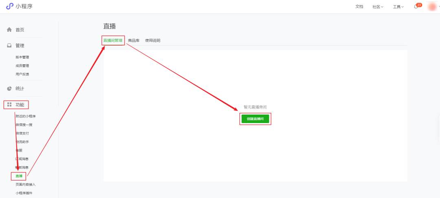Click the pie chart icon beside 统计
The height and width of the screenshot is (198, 440).
click(x=9, y=89)
